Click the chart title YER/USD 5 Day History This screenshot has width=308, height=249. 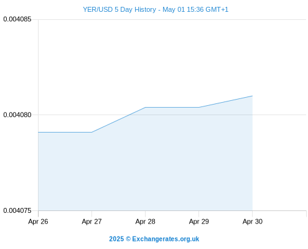(x=119, y=9)
